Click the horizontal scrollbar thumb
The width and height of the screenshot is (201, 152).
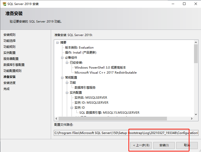113,119
